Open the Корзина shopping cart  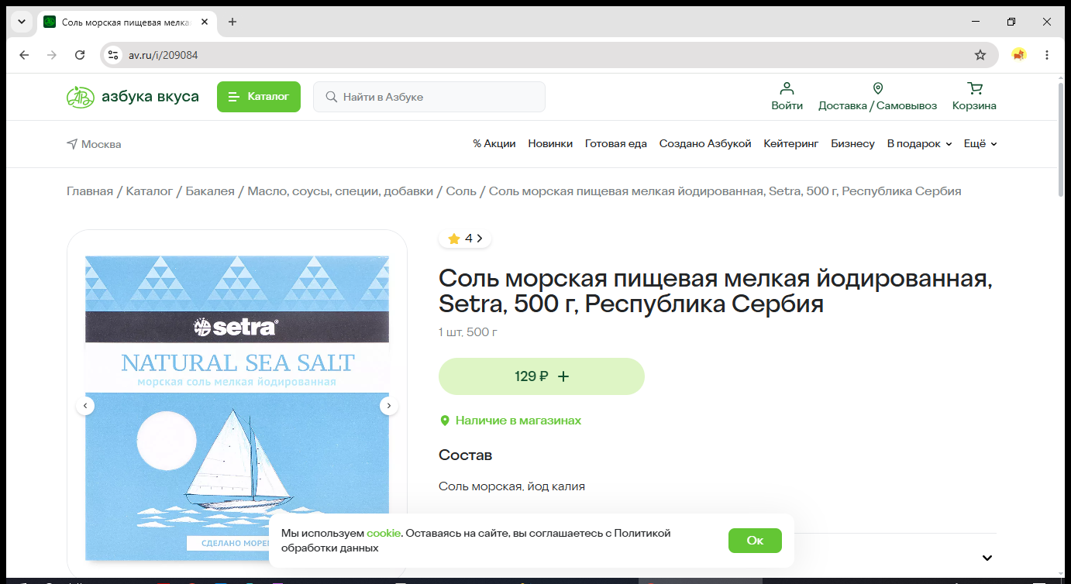click(974, 97)
